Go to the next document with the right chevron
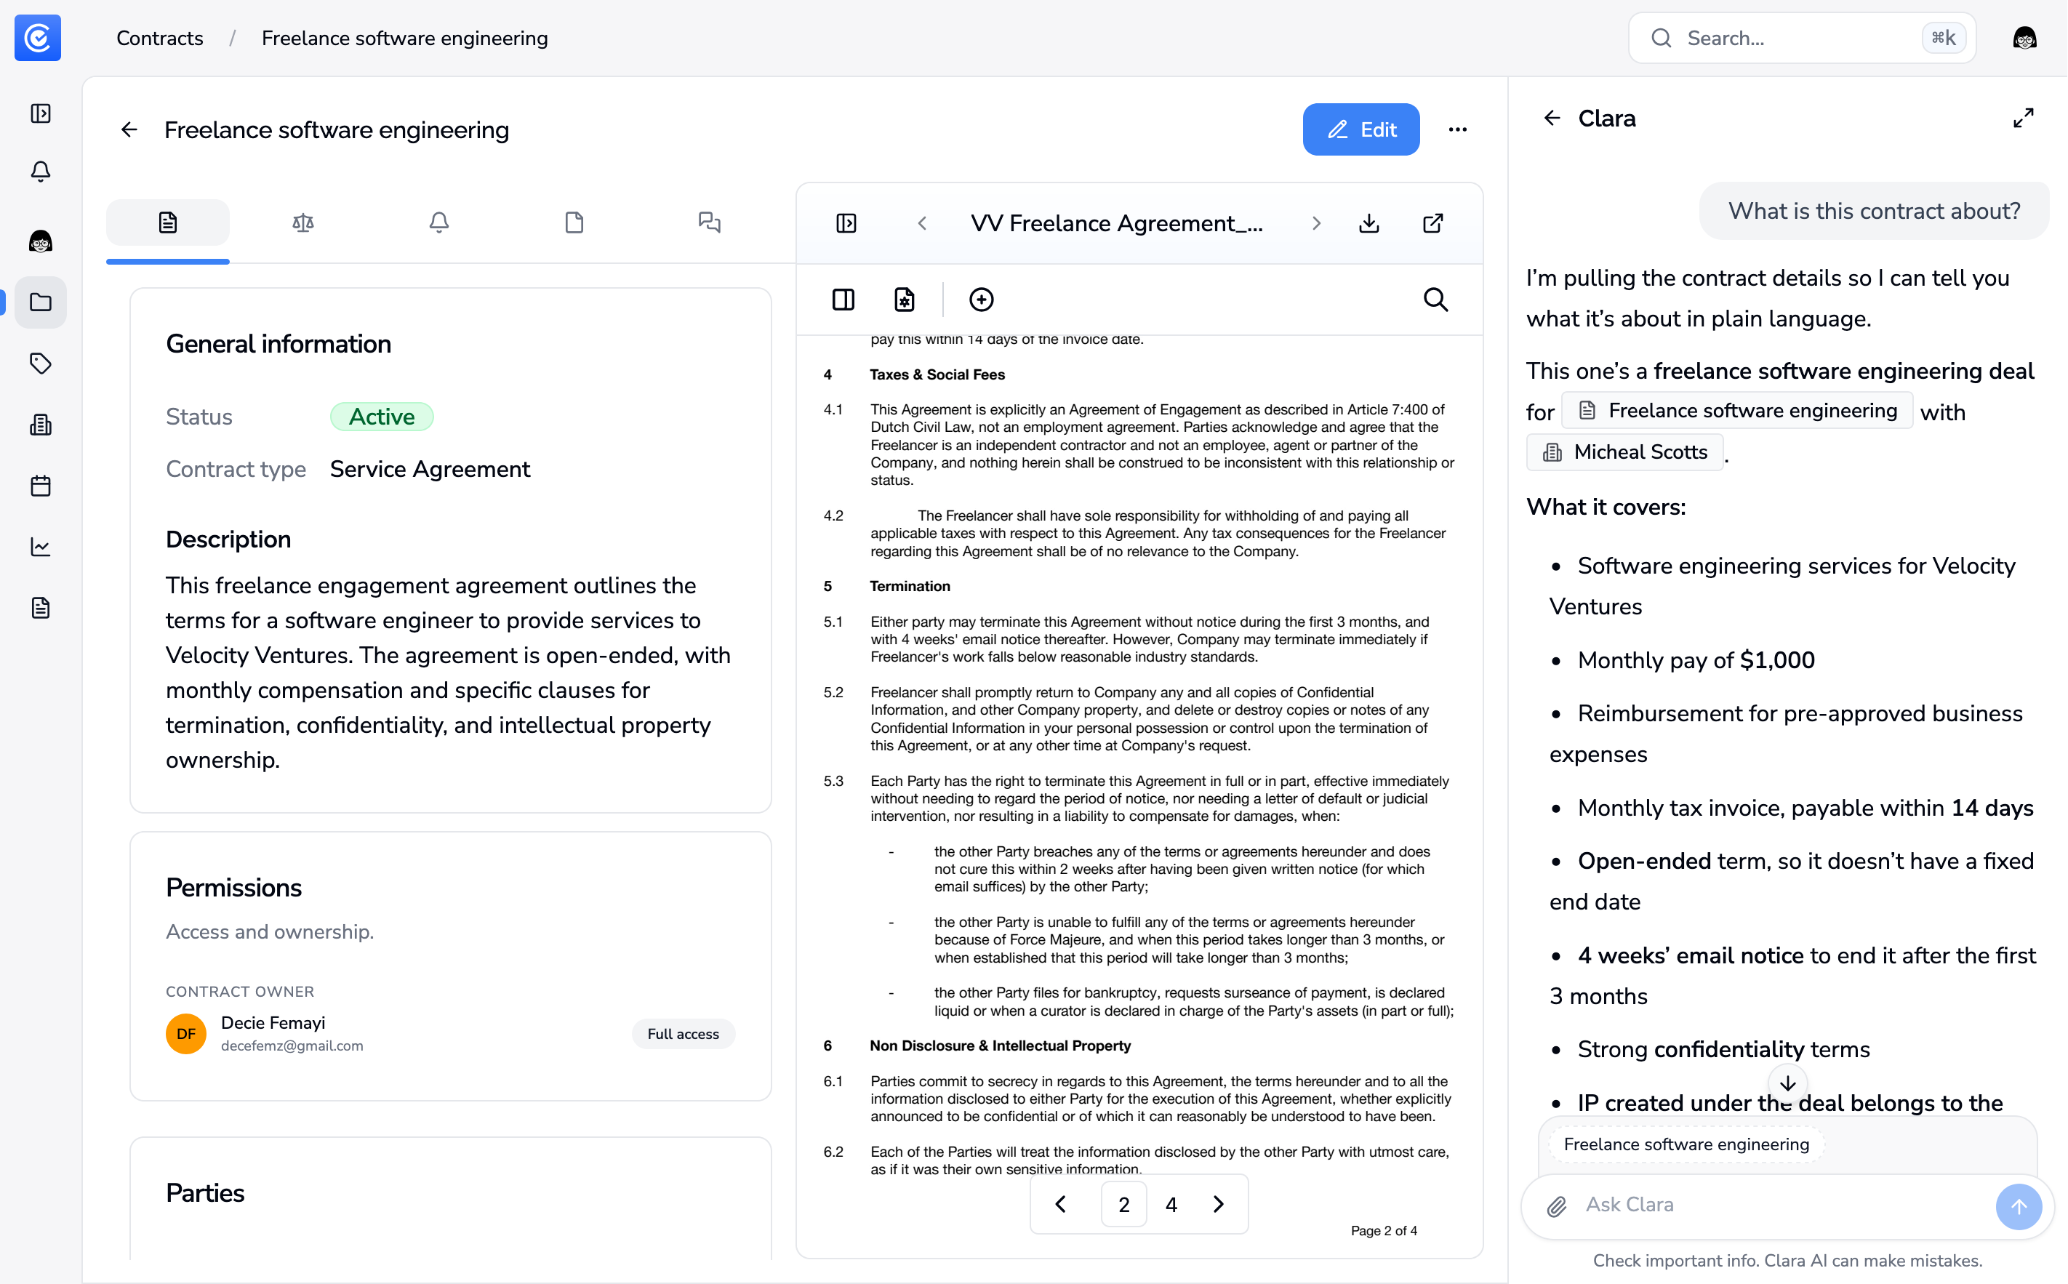 tap(1315, 222)
